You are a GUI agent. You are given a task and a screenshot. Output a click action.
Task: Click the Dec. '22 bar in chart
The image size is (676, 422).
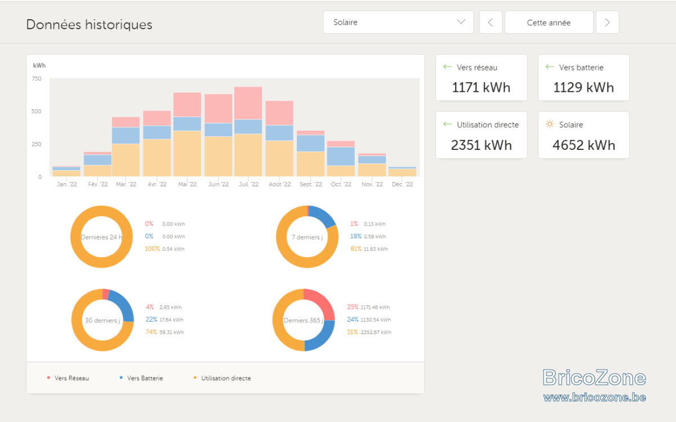point(402,172)
